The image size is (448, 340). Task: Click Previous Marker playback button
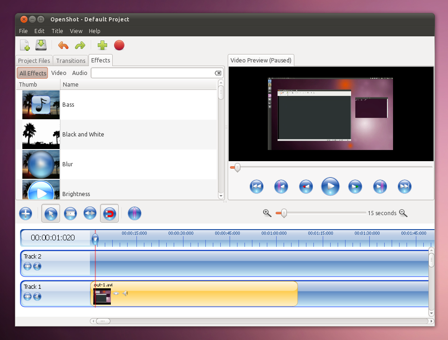[281, 187]
